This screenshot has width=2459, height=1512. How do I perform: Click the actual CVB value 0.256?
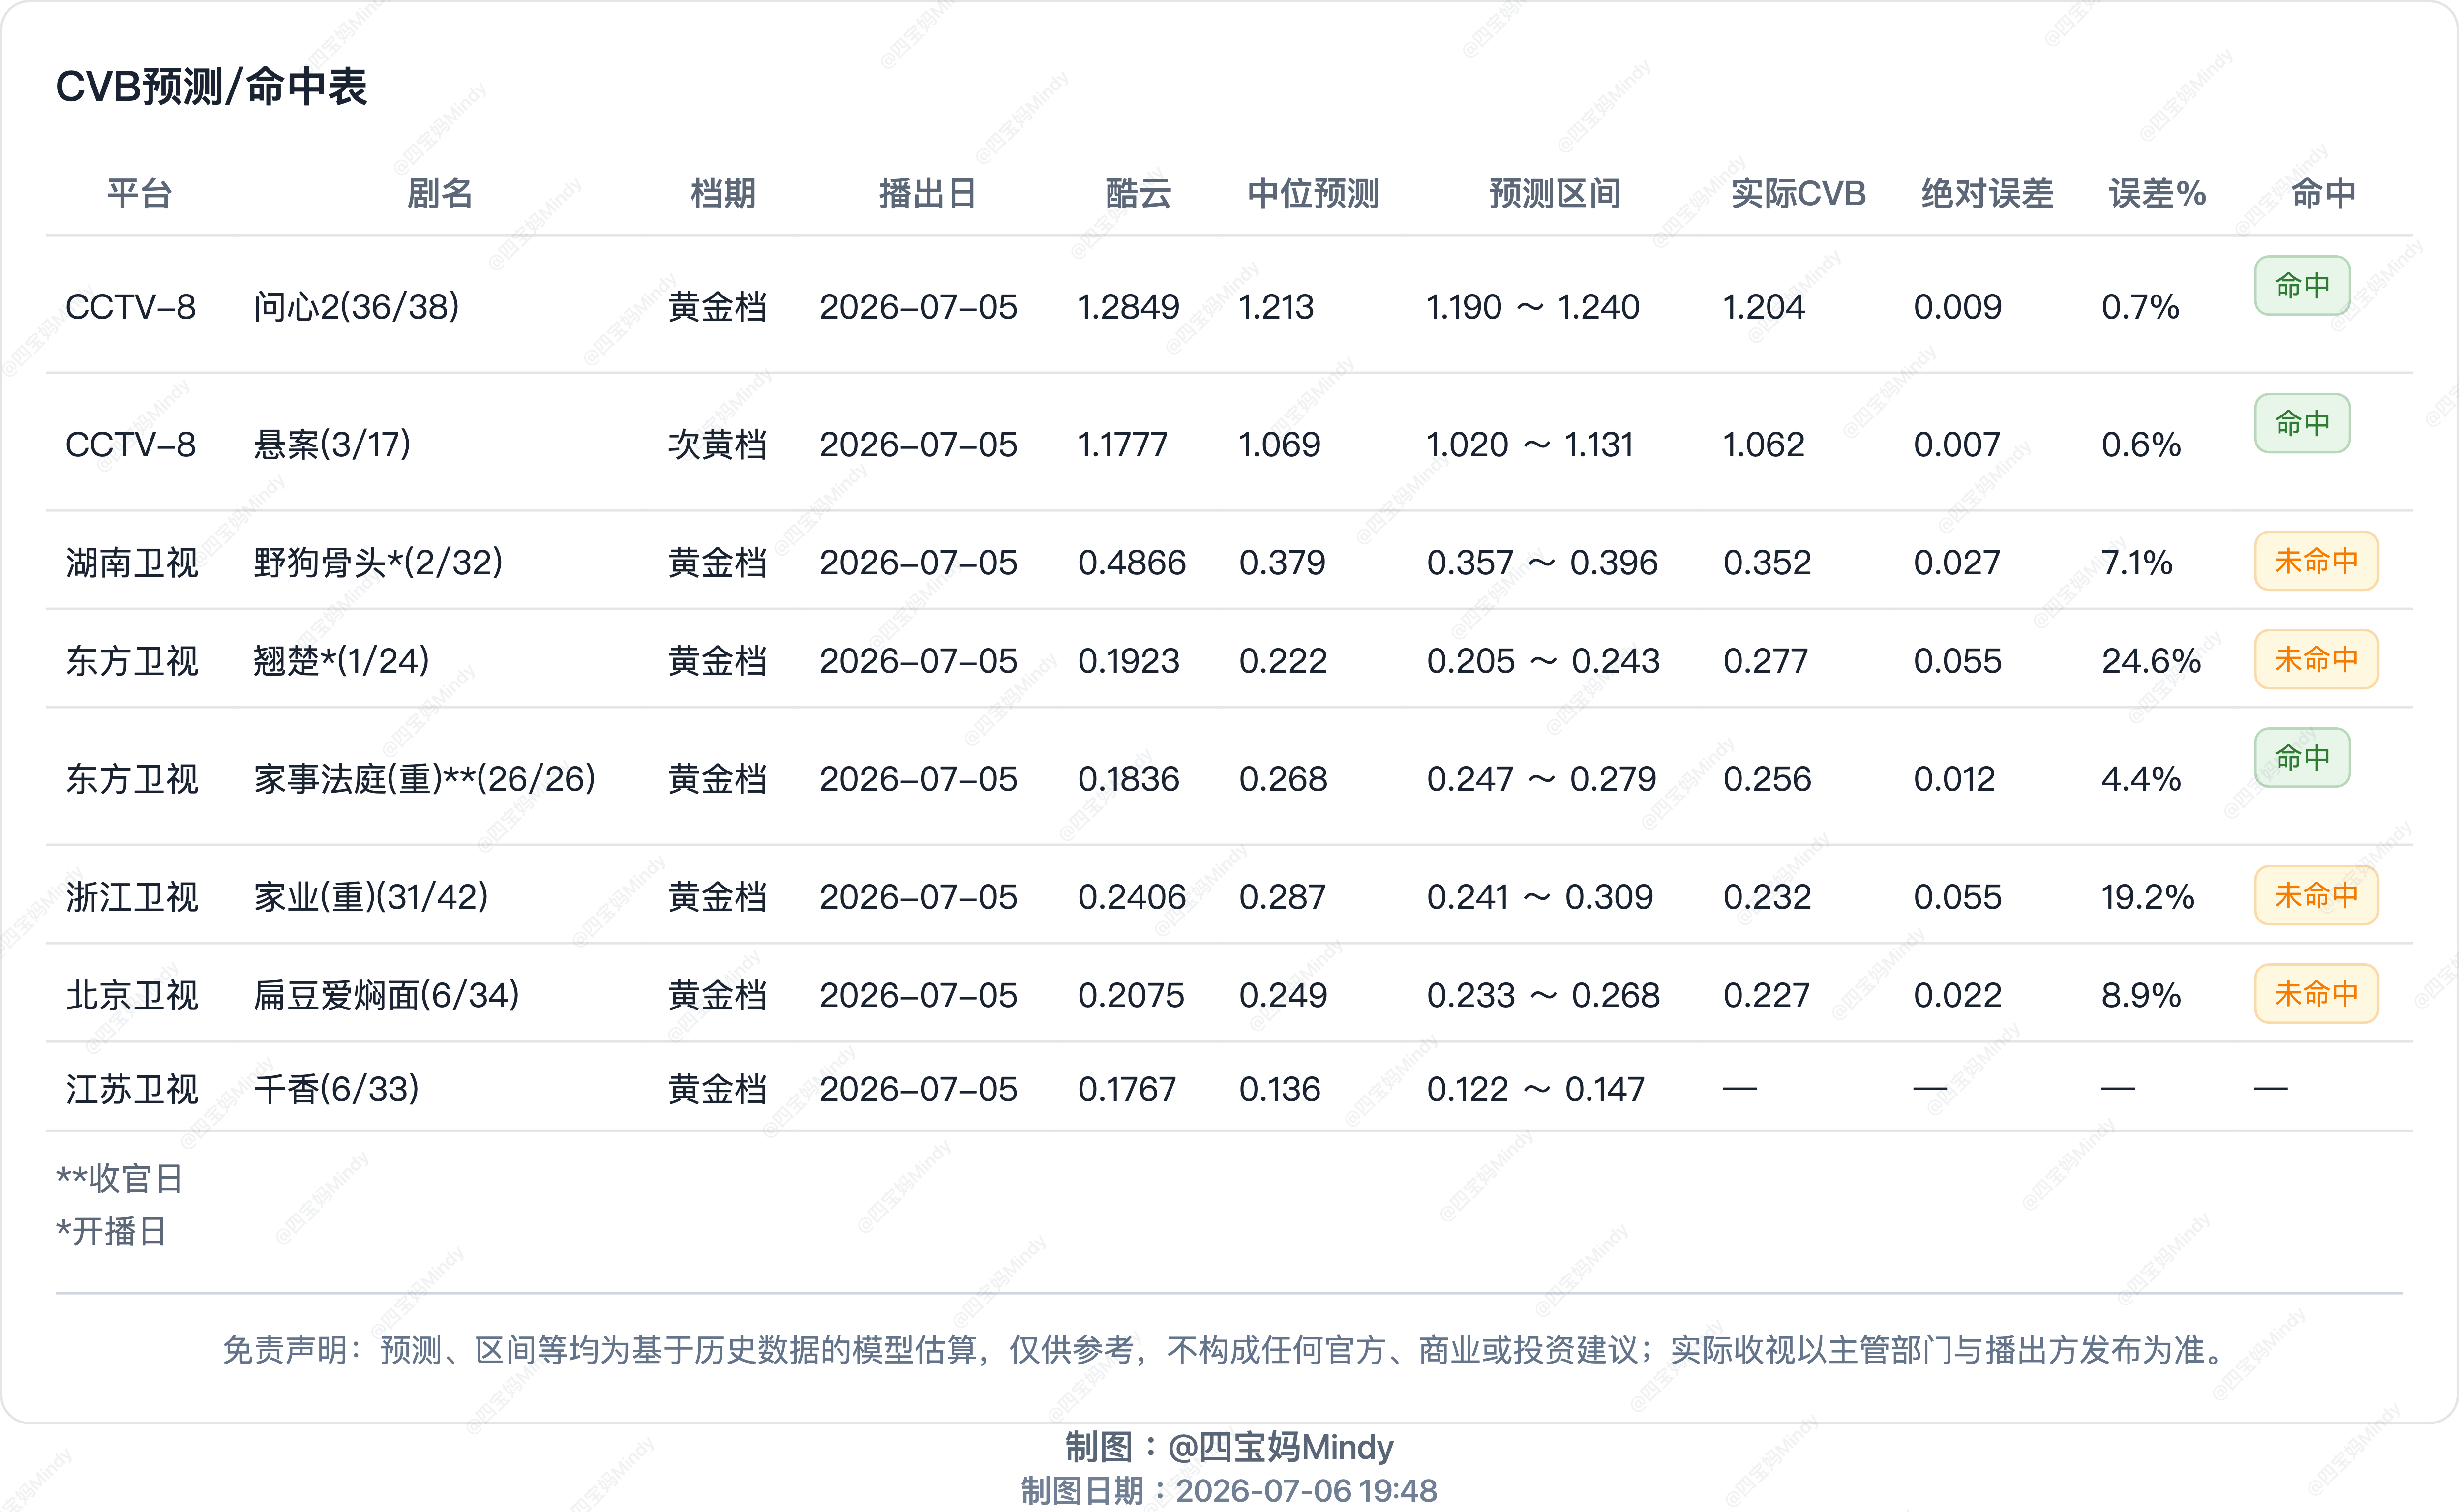[1767, 778]
